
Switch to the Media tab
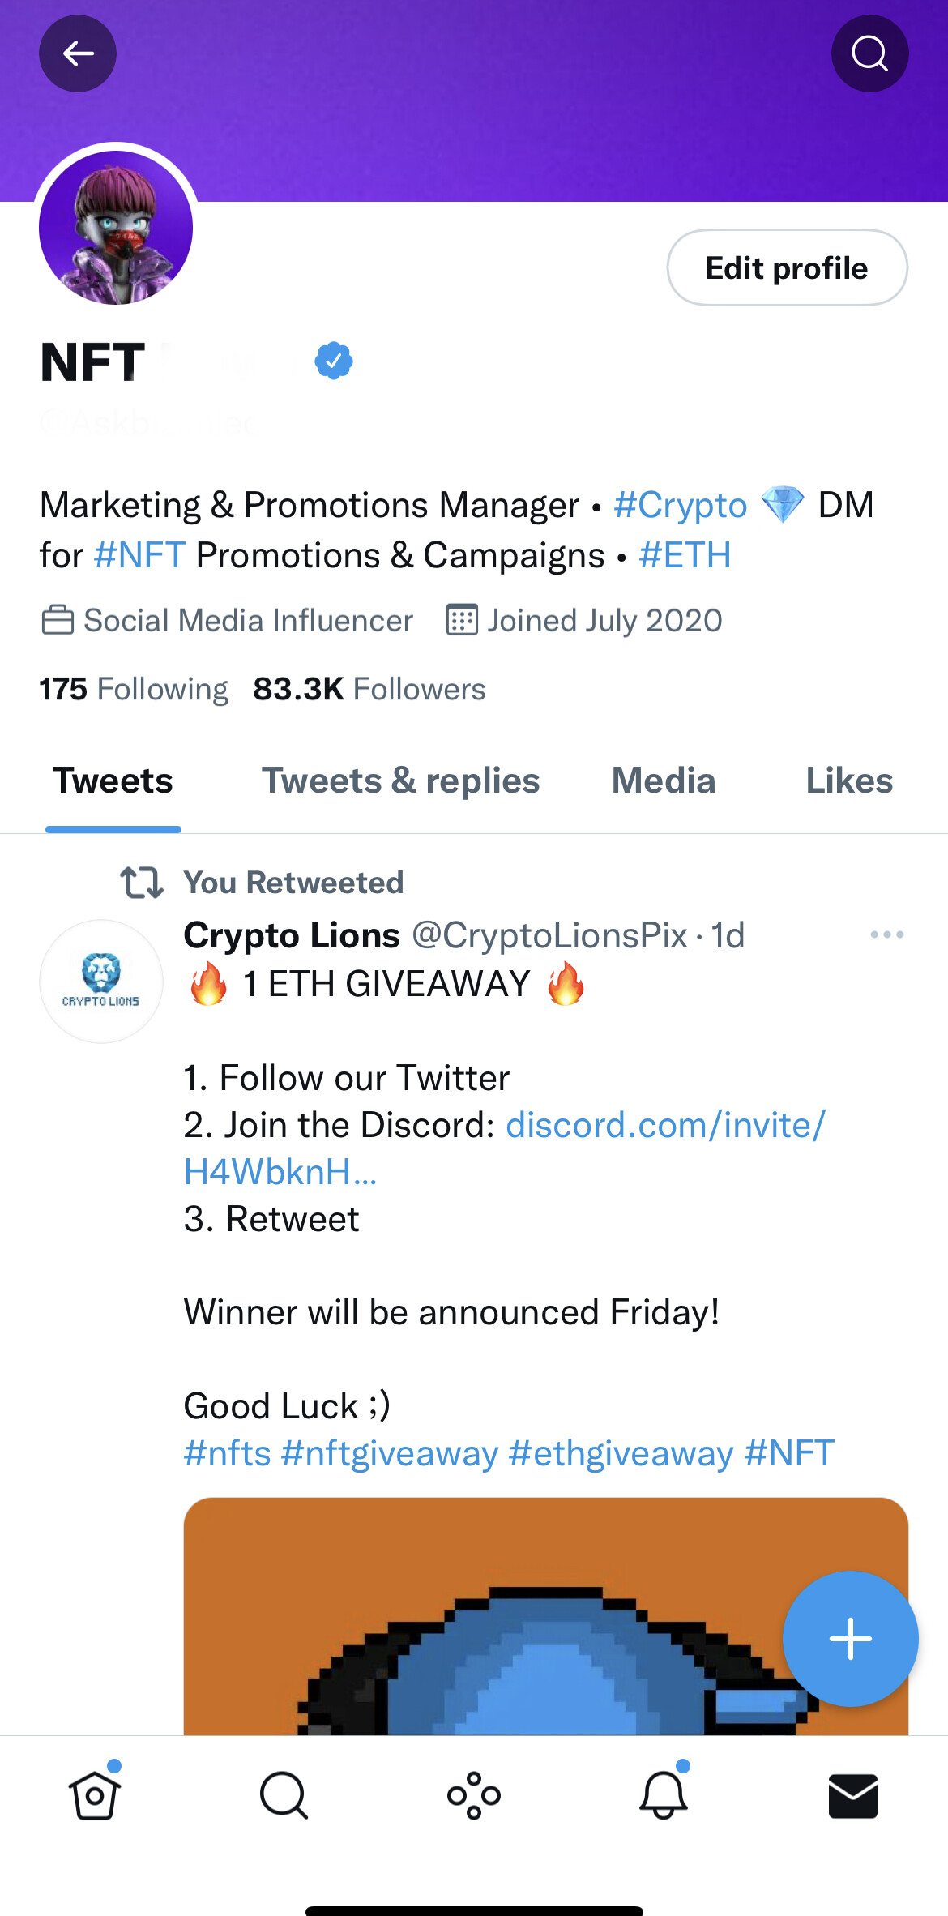pyautogui.click(x=663, y=780)
